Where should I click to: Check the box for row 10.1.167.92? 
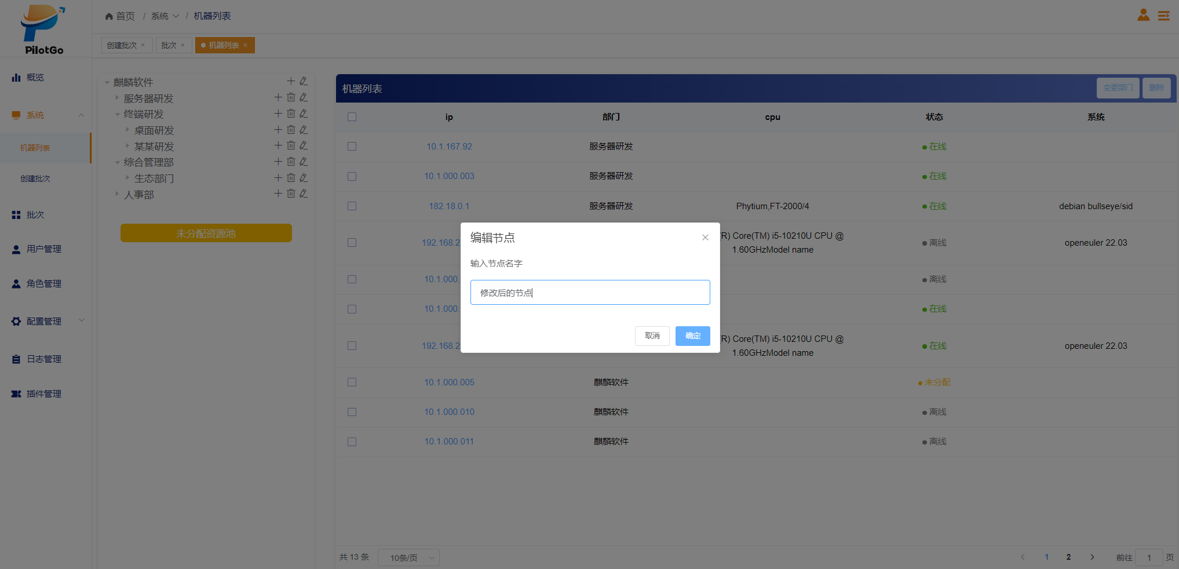[x=352, y=147]
